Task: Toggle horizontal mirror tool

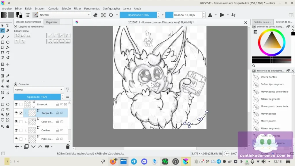Action: tap(210, 15)
